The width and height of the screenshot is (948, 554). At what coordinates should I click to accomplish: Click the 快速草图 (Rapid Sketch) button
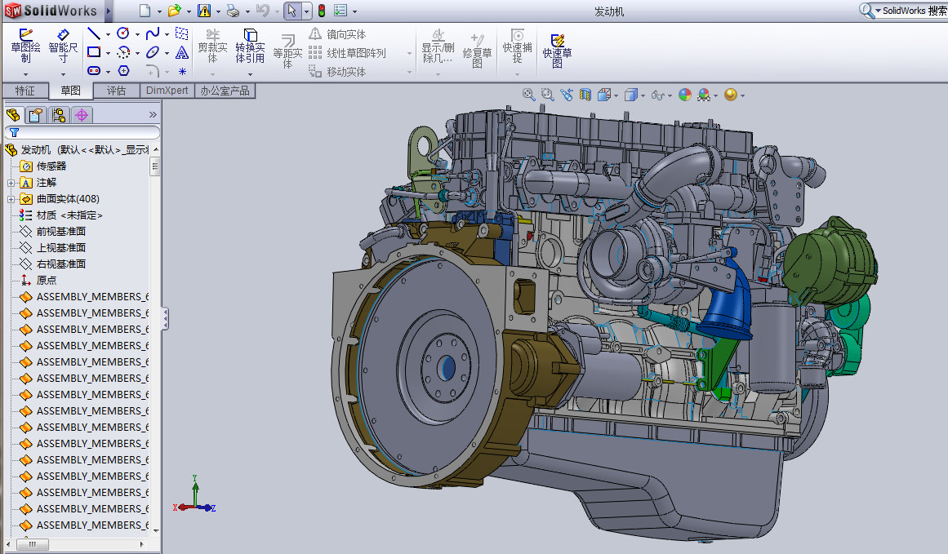coord(557,50)
